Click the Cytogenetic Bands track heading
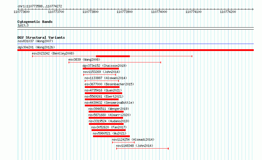 tap(35, 22)
